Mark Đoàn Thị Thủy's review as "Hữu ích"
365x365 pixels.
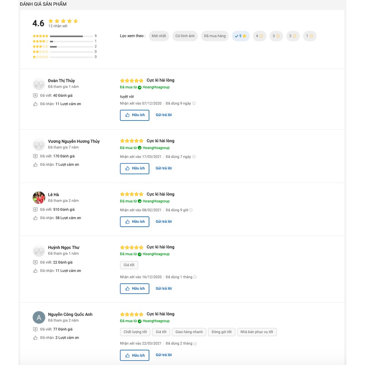pos(134,115)
